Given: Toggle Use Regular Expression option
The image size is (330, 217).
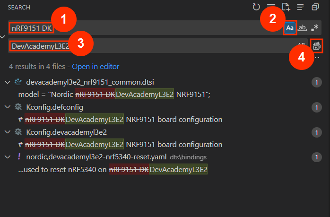Looking at the screenshot, I should (x=315, y=27).
